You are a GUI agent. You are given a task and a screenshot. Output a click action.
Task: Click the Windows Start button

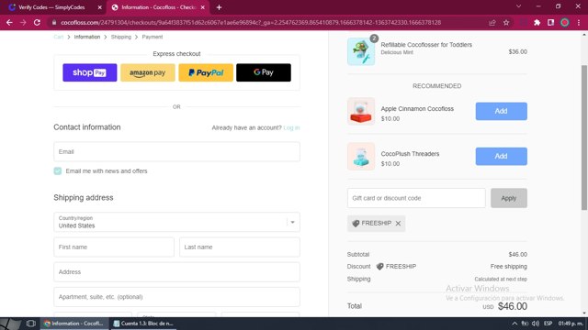(10, 324)
